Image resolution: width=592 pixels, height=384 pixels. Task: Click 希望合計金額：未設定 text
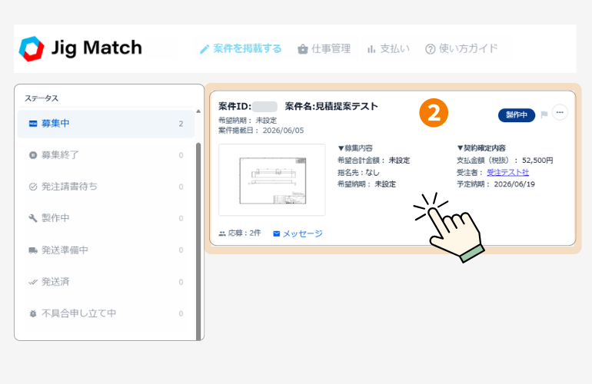coord(374,161)
